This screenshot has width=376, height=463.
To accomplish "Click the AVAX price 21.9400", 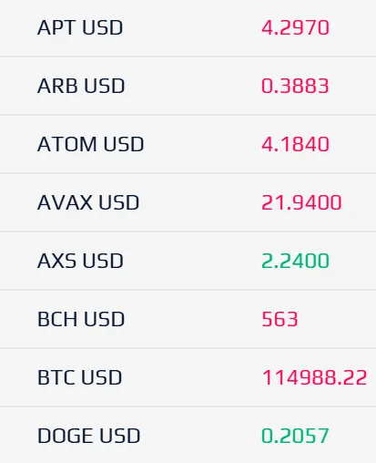I will pyautogui.click(x=301, y=202).
